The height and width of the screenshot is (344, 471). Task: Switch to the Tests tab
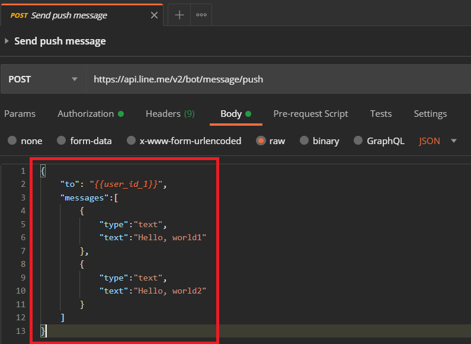[x=380, y=114]
